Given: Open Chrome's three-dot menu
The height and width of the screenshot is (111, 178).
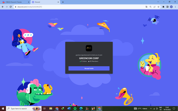Looking at the screenshot, I should coord(175,7).
